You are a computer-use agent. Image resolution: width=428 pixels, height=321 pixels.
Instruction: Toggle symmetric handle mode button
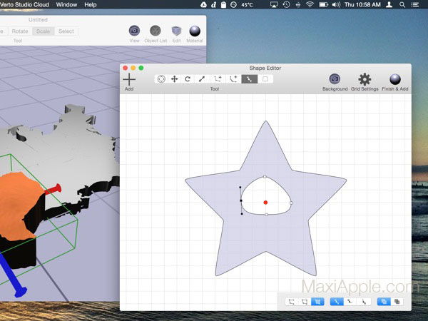click(x=337, y=302)
